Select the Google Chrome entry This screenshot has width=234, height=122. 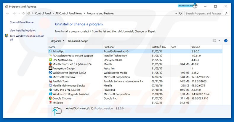[x=135, y=98]
